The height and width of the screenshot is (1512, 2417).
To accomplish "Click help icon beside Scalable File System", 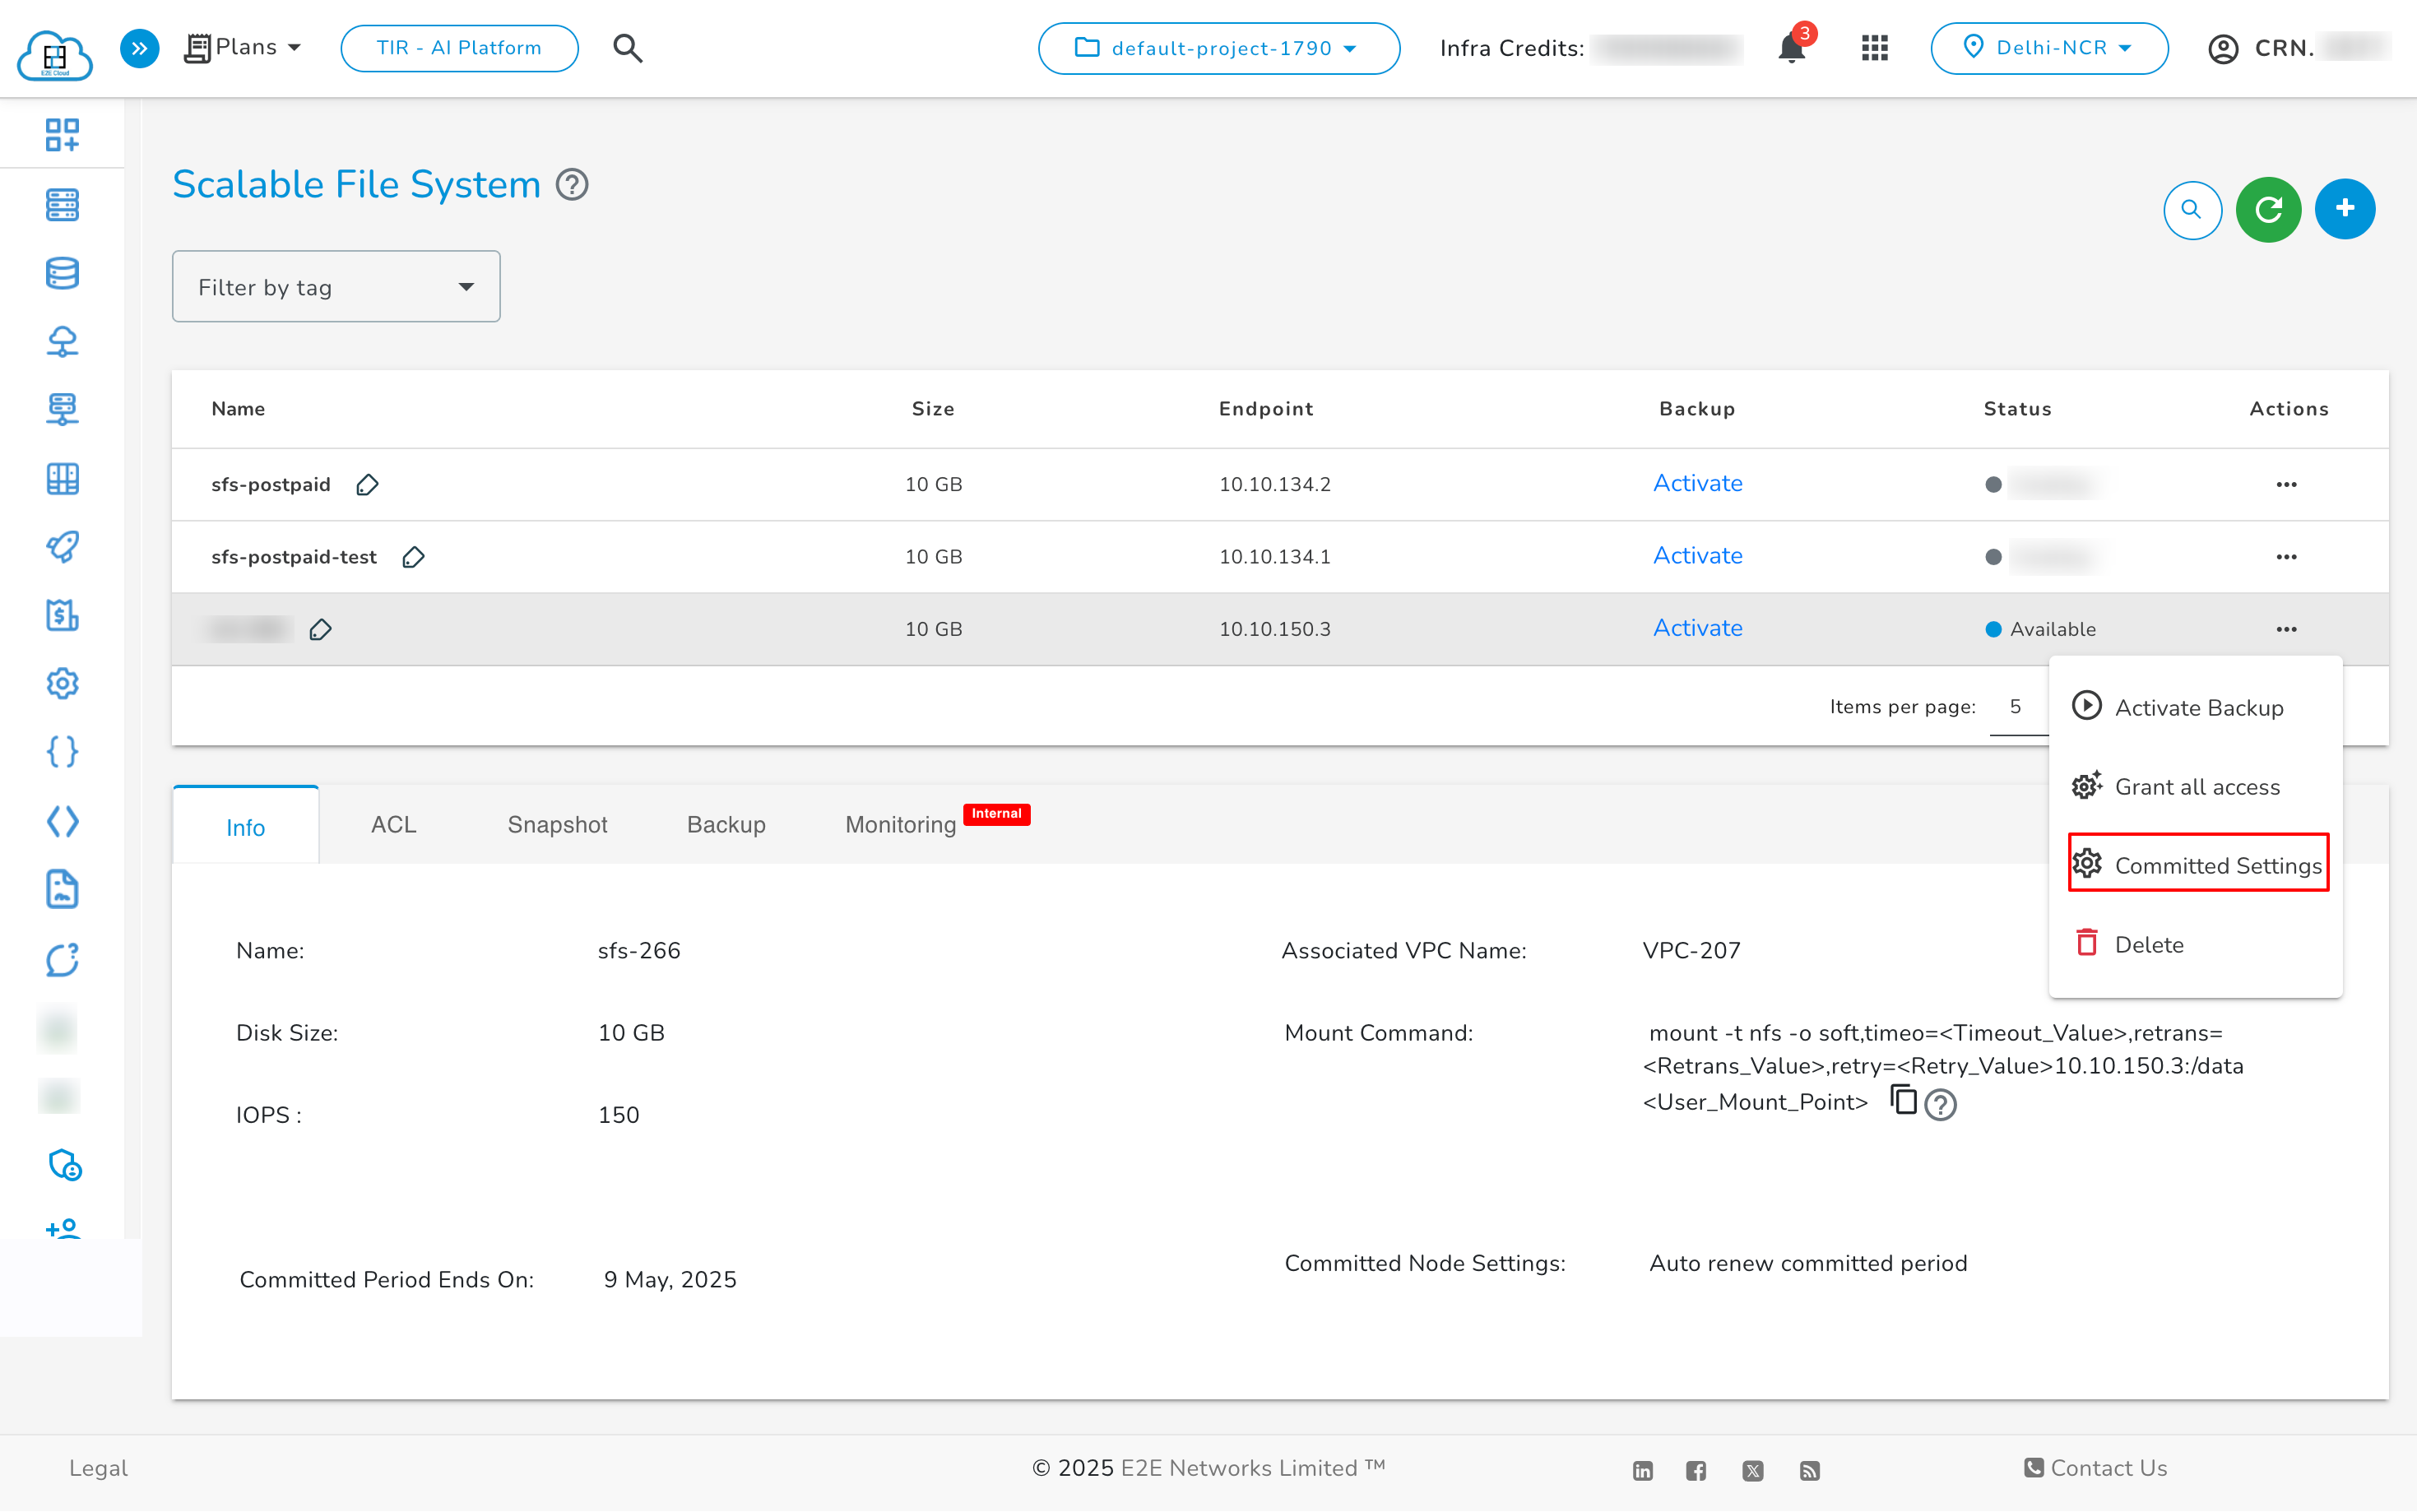I will [572, 185].
